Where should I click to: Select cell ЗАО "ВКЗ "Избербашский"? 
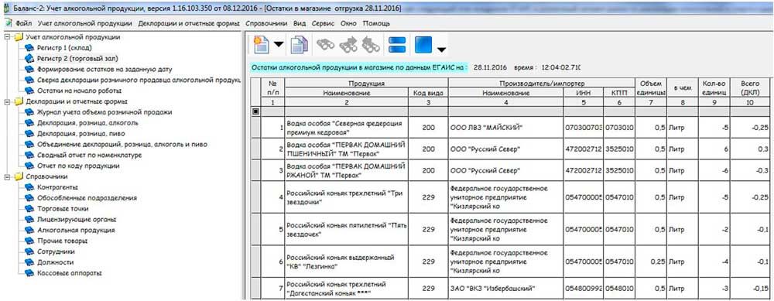[x=506, y=289]
